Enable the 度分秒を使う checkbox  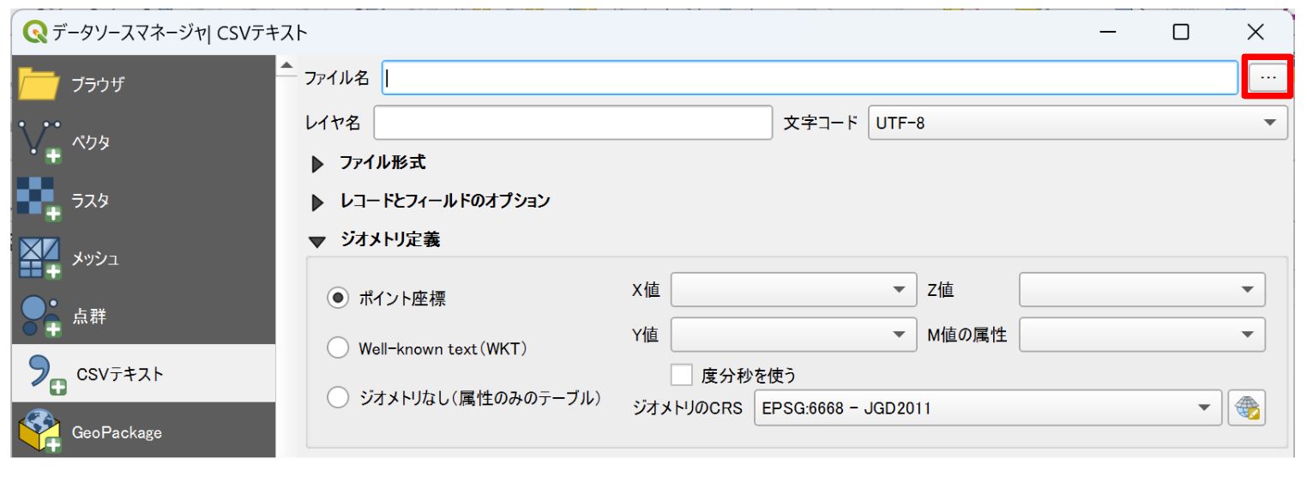(x=683, y=375)
